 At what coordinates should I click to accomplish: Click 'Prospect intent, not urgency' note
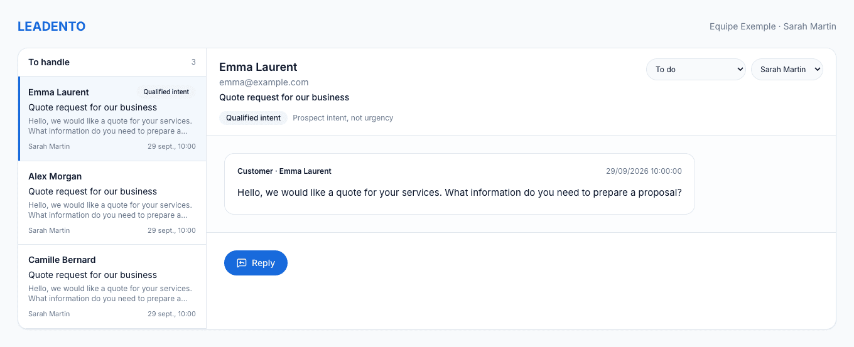pyautogui.click(x=343, y=118)
